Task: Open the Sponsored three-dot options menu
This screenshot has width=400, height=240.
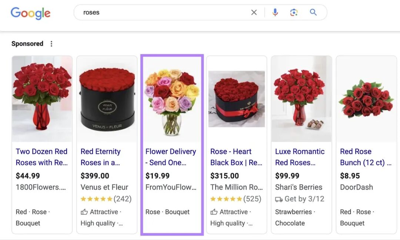Action: click(51, 44)
